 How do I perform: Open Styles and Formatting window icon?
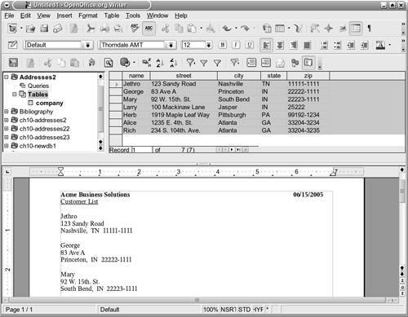(x=12, y=45)
